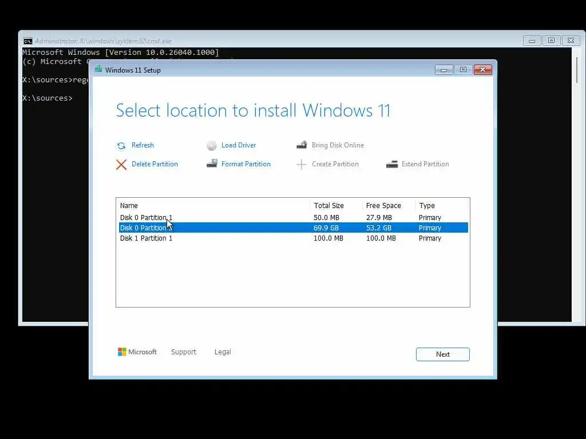Minimize the Windows 11 Setup window
Image resolution: width=586 pixels, height=439 pixels.
click(444, 70)
